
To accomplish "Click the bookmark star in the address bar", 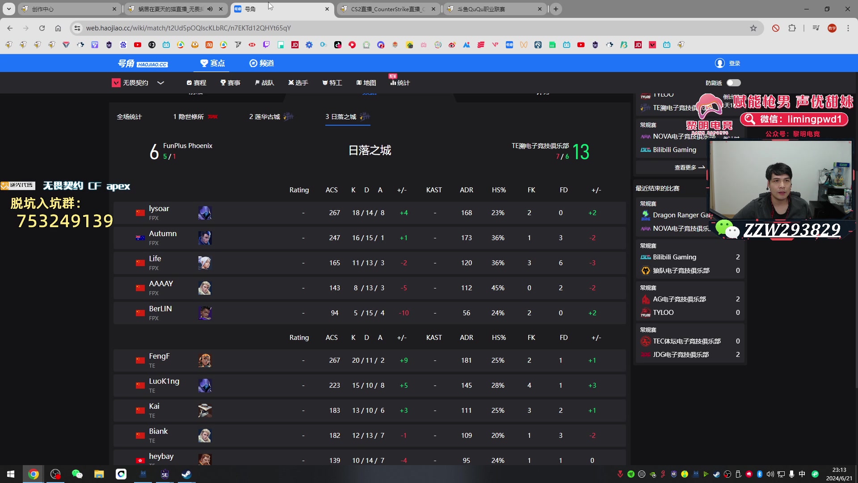I will click(x=753, y=28).
